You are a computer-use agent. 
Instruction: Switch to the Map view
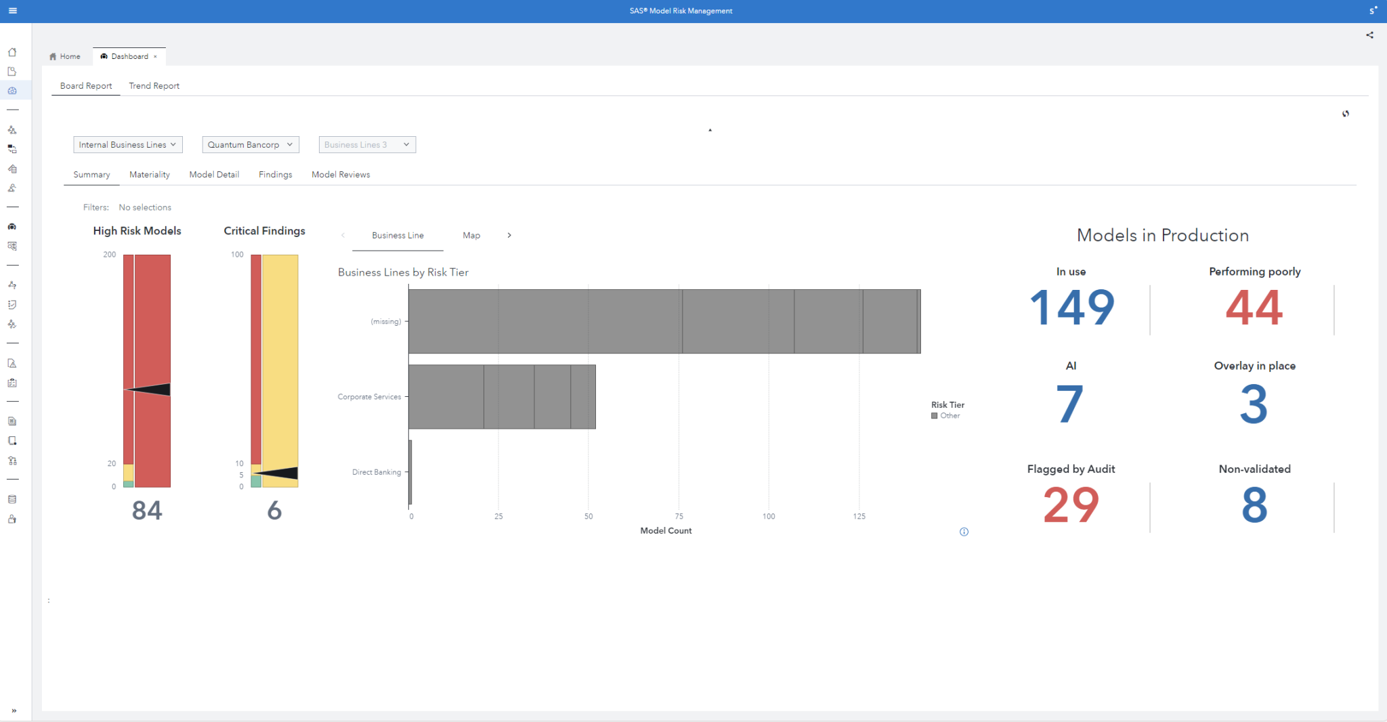[471, 235]
